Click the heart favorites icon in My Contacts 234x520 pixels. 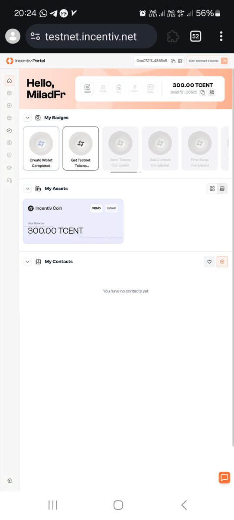[209, 262]
